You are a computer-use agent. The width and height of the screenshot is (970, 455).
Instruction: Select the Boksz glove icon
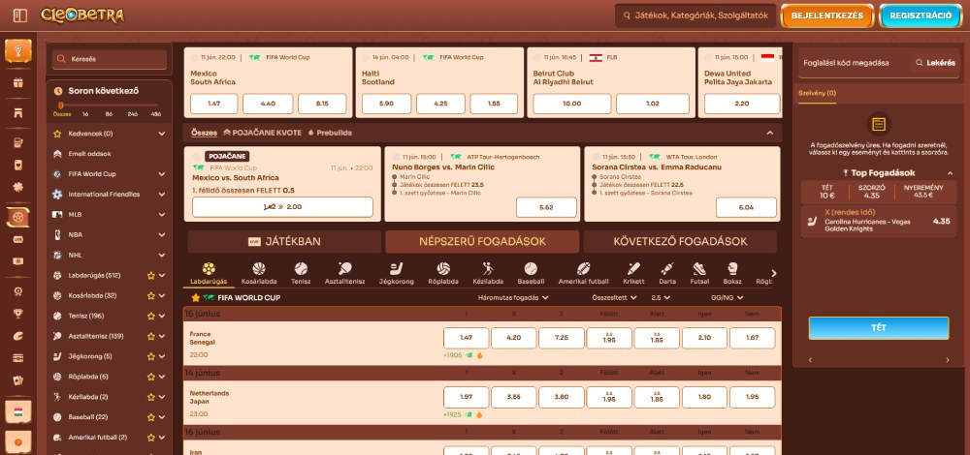[732, 268]
